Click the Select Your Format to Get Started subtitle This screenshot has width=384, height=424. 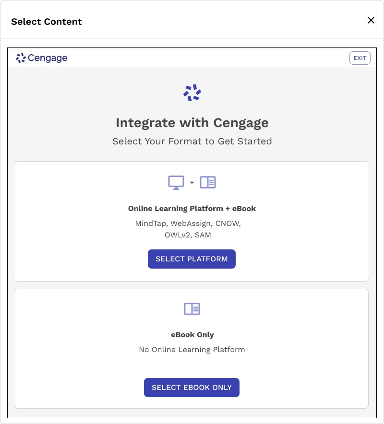coord(192,141)
